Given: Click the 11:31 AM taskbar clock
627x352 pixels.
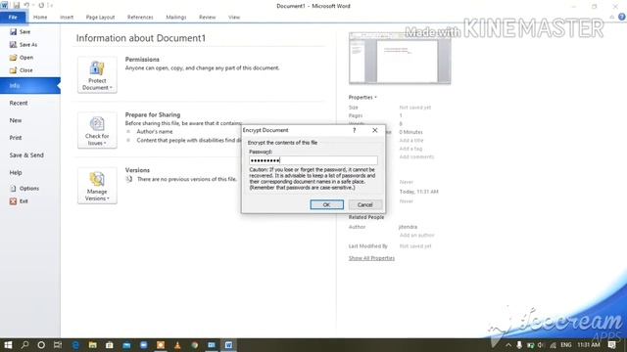Looking at the screenshot, I should (589, 345).
